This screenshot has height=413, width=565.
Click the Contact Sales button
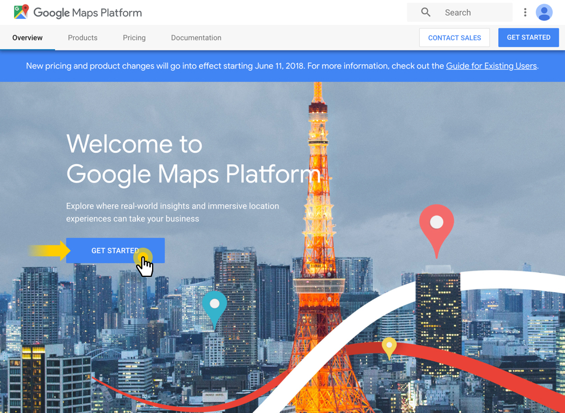pos(455,38)
